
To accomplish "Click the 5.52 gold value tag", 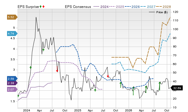I will [12, 17].
